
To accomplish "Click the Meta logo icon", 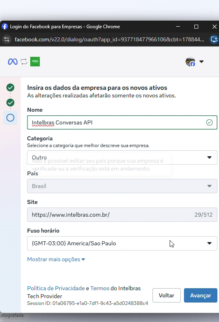I will coord(13,62).
